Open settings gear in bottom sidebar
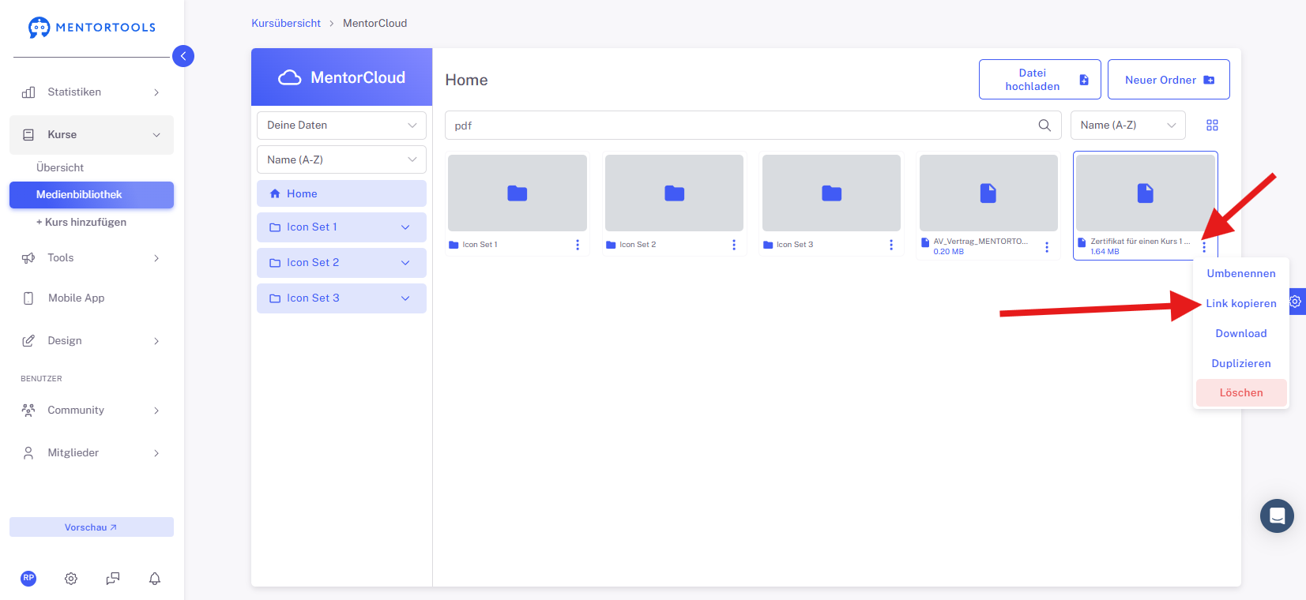This screenshot has height=600, width=1306. point(71,579)
